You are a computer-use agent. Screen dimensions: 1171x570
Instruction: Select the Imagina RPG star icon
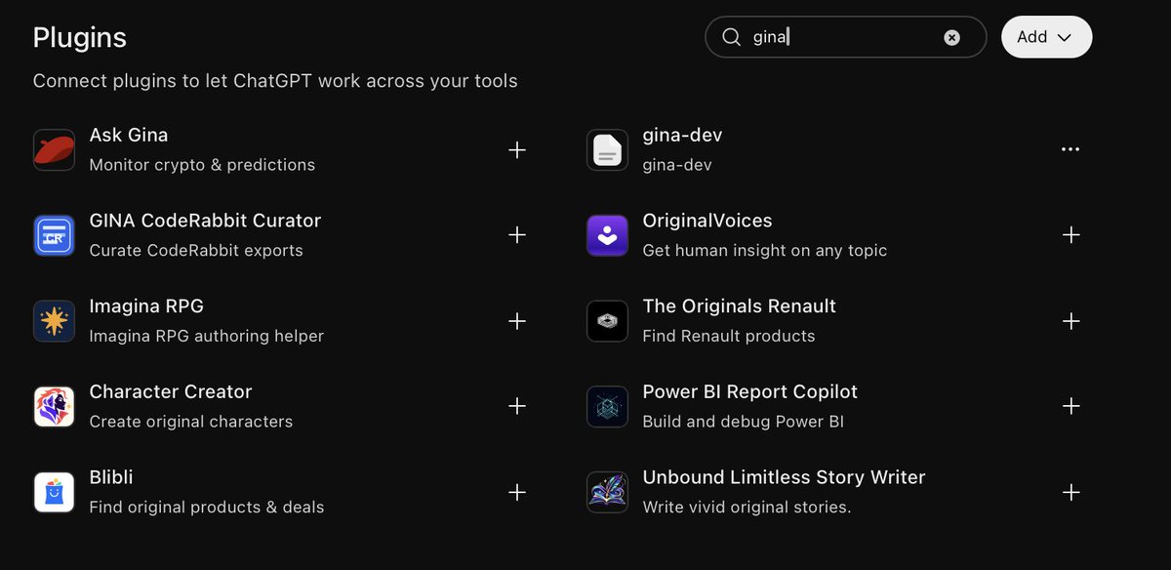coord(55,321)
